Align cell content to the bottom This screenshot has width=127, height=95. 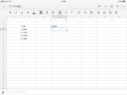tap(60, 12)
